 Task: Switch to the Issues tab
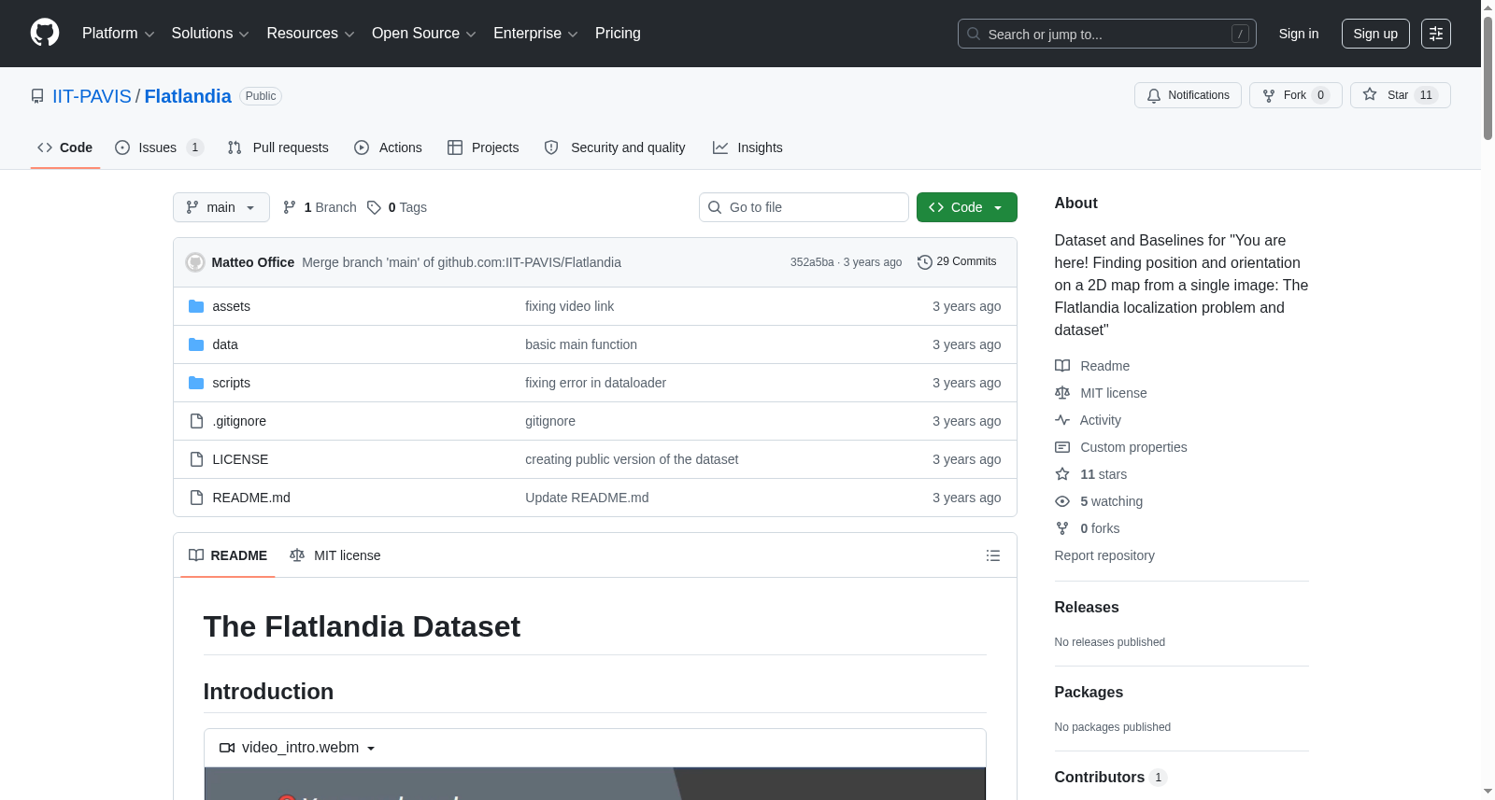tap(159, 147)
